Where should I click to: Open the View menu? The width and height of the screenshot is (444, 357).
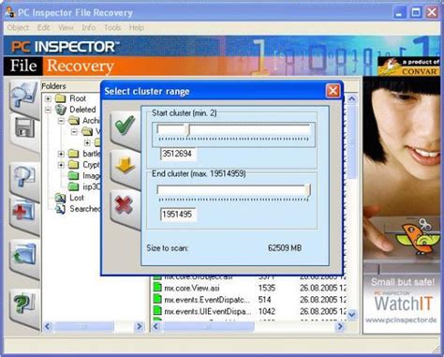tap(66, 27)
